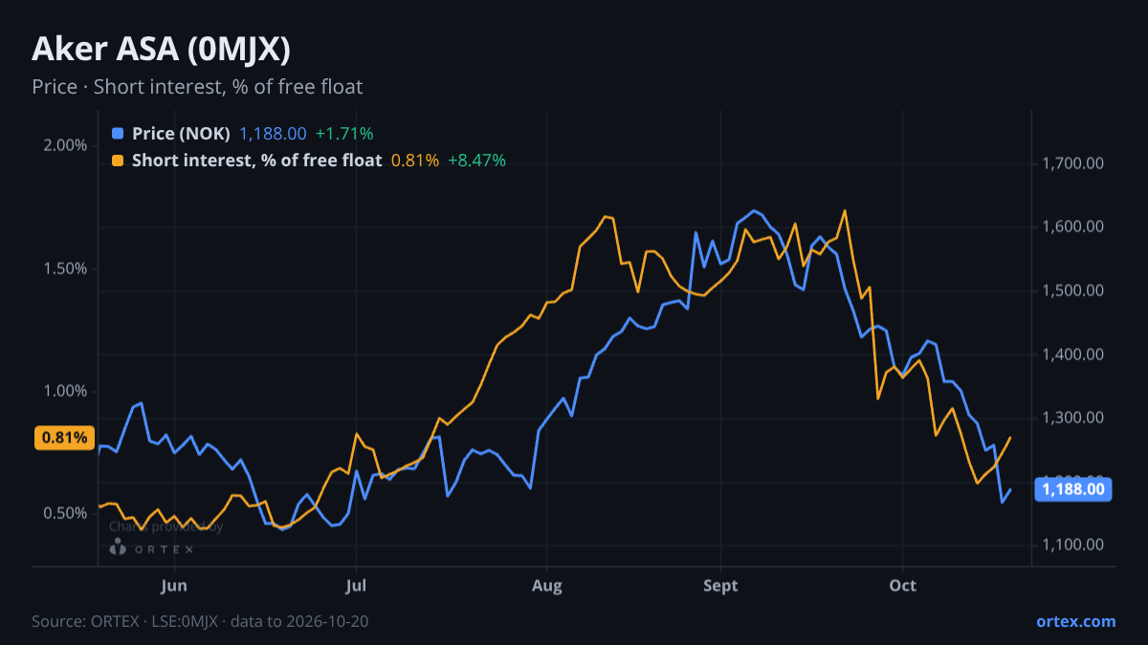Click the 0.81% short interest legend value
Image resolution: width=1148 pixels, height=645 pixels.
pyautogui.click(x=415, y=161)
